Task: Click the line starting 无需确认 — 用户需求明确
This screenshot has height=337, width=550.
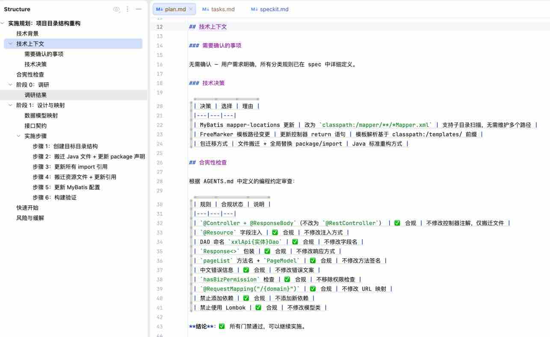Action: click(x=273, y=64)
